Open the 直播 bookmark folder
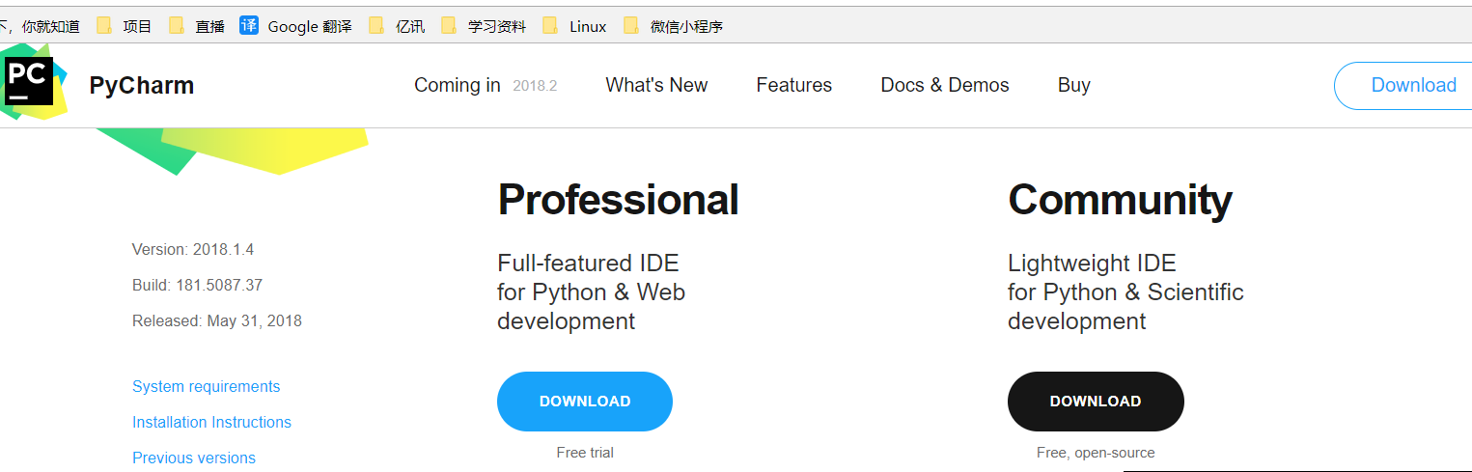Viewport: 1472px width, 472px height. tap(197, 26)
